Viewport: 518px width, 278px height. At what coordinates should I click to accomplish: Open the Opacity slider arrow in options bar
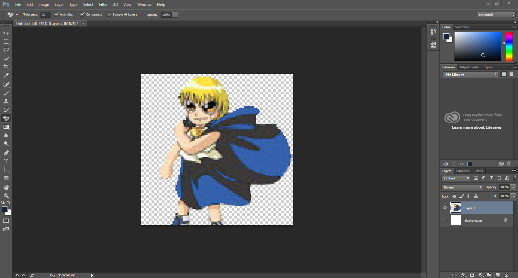[175, 15]
